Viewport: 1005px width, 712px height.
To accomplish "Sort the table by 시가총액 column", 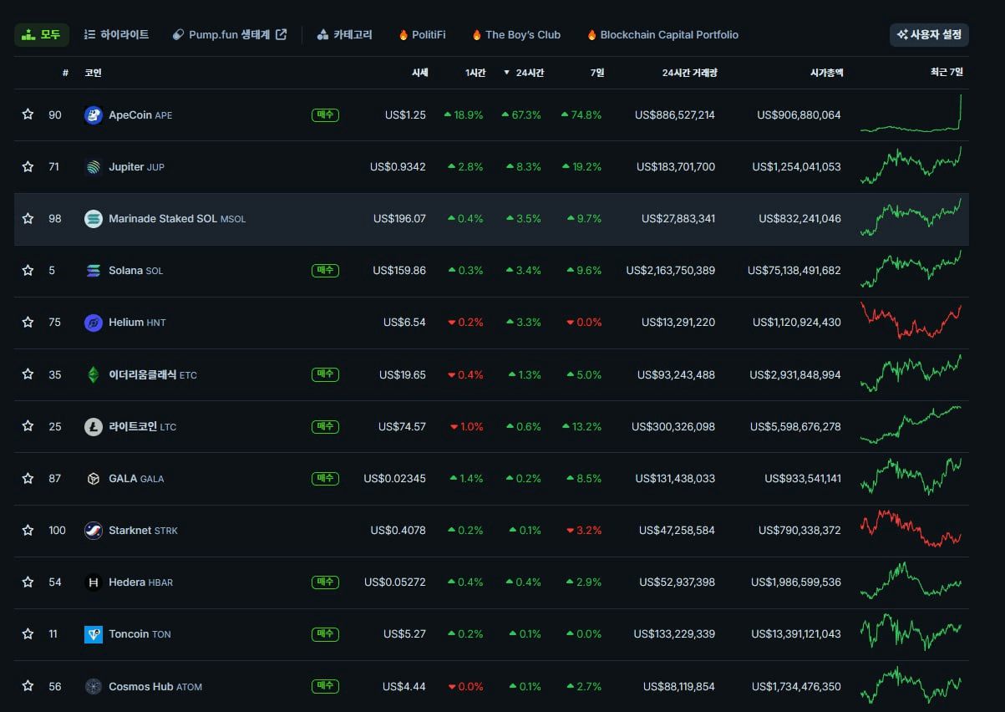I will click(x=826, y=73).
